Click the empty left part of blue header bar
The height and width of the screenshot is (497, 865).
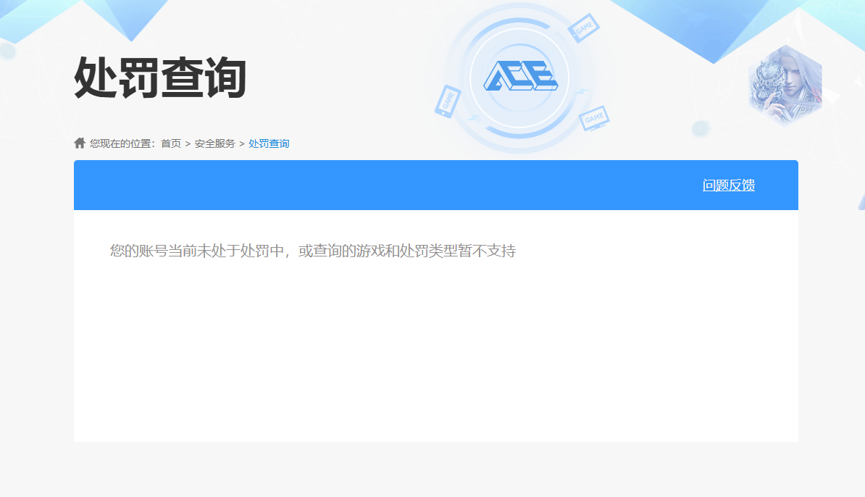pyautogui.click(x=290, y=185)
